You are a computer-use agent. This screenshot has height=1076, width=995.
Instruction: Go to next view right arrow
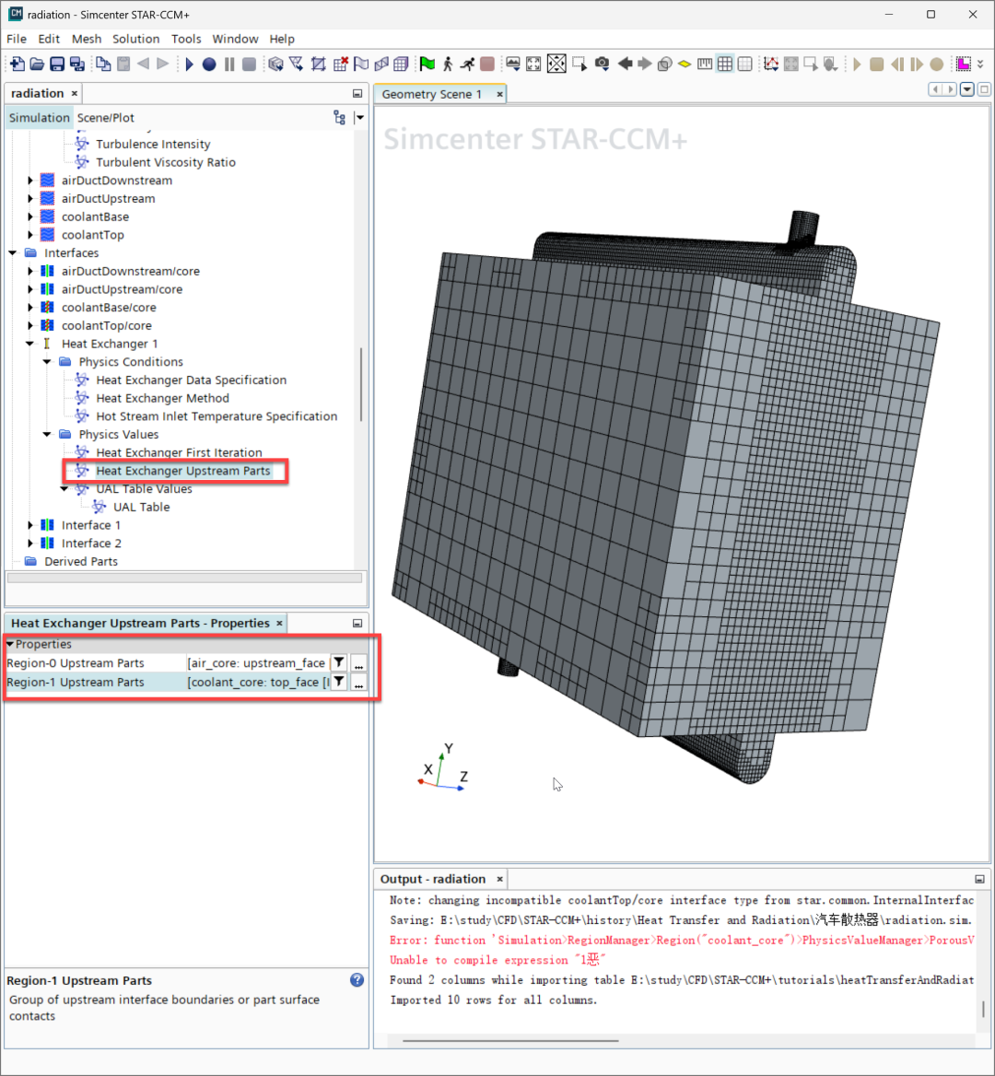coord(644,64)
